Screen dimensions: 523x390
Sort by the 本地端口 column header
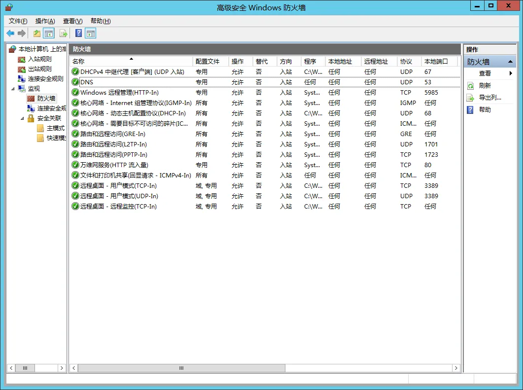(x=440, y=62)
